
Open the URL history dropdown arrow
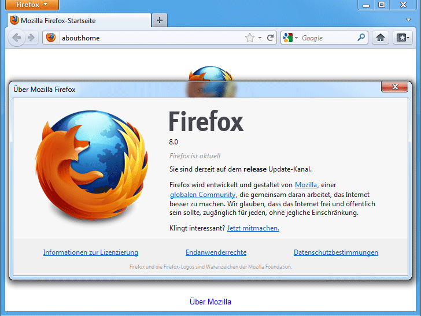[260, 38]
